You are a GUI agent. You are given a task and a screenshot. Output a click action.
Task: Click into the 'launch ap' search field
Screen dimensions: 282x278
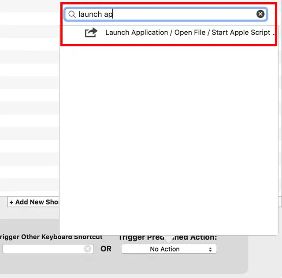click(166, 14)
